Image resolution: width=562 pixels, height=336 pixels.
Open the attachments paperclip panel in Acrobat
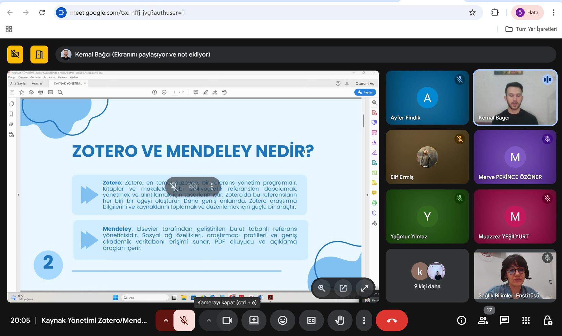12,124
